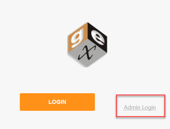Click the gray 'x' face of cube
170x129 pixels.
point(87,53)
